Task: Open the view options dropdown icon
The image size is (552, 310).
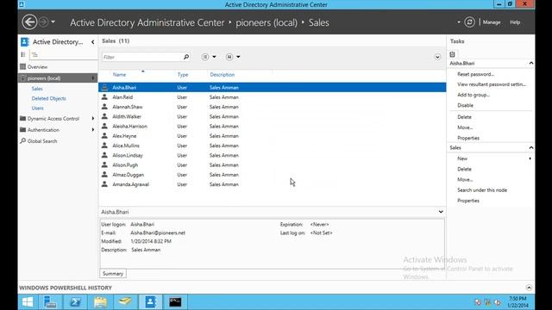Action: [209, 57]
